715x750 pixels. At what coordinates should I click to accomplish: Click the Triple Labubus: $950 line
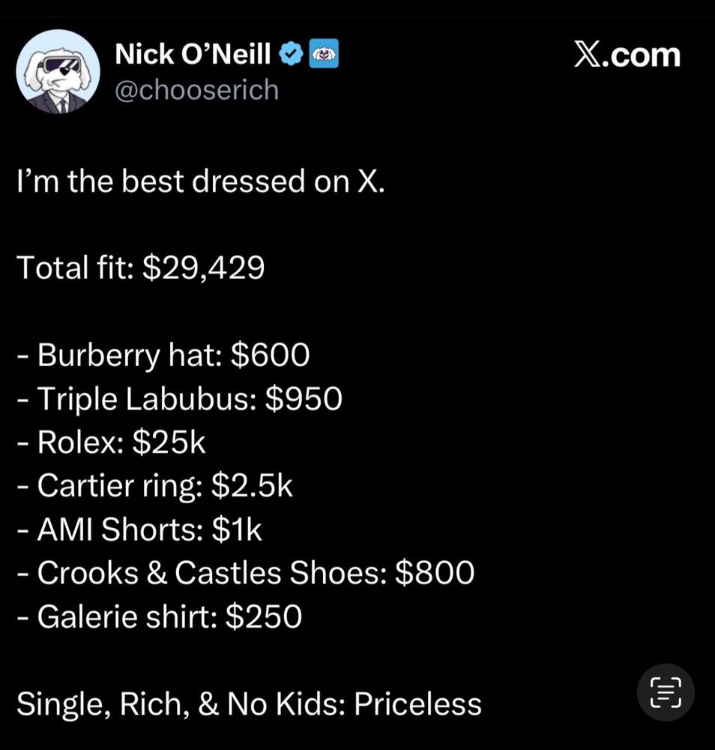[180, 398]
